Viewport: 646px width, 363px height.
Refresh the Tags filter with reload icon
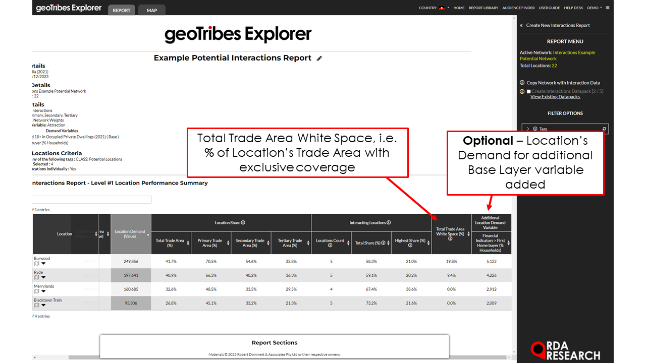pyautogui.click(x=604, y=129)
